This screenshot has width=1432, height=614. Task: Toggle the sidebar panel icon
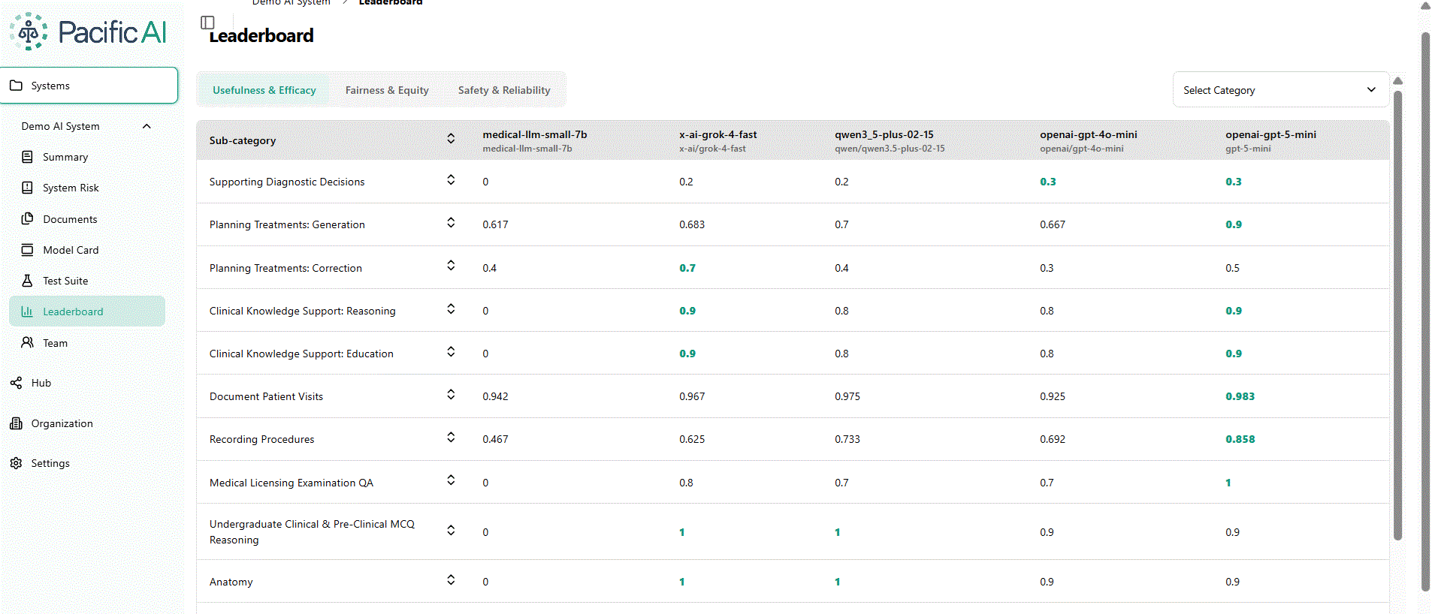tap(208, 23)
